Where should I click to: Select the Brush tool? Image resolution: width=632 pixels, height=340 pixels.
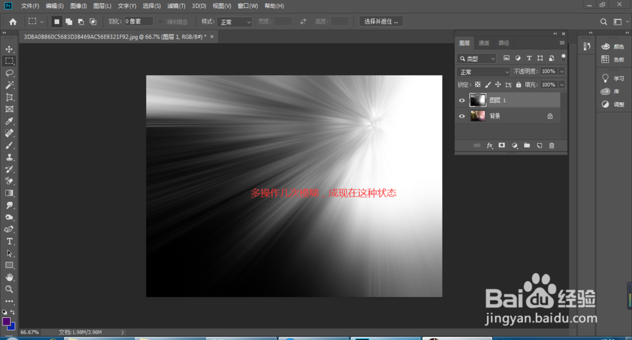point(9,145)
